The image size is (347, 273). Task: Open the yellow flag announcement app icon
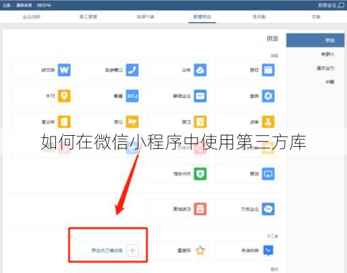click(x=132, y=121)
